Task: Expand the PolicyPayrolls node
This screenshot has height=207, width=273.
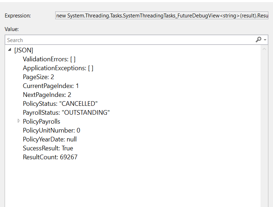Action: (x=19, y=121)
